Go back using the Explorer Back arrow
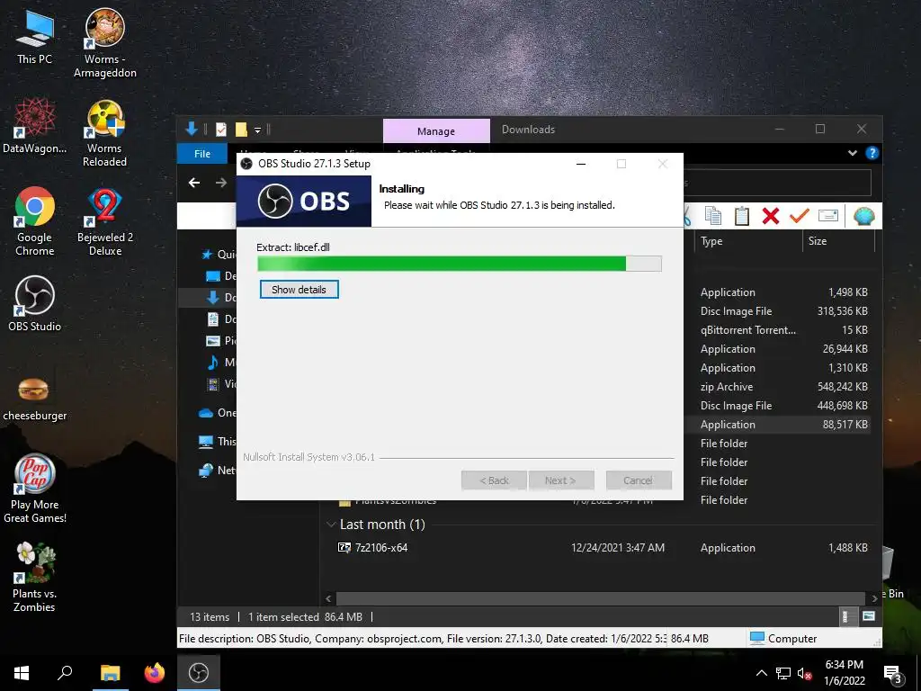 click(194, 183)
